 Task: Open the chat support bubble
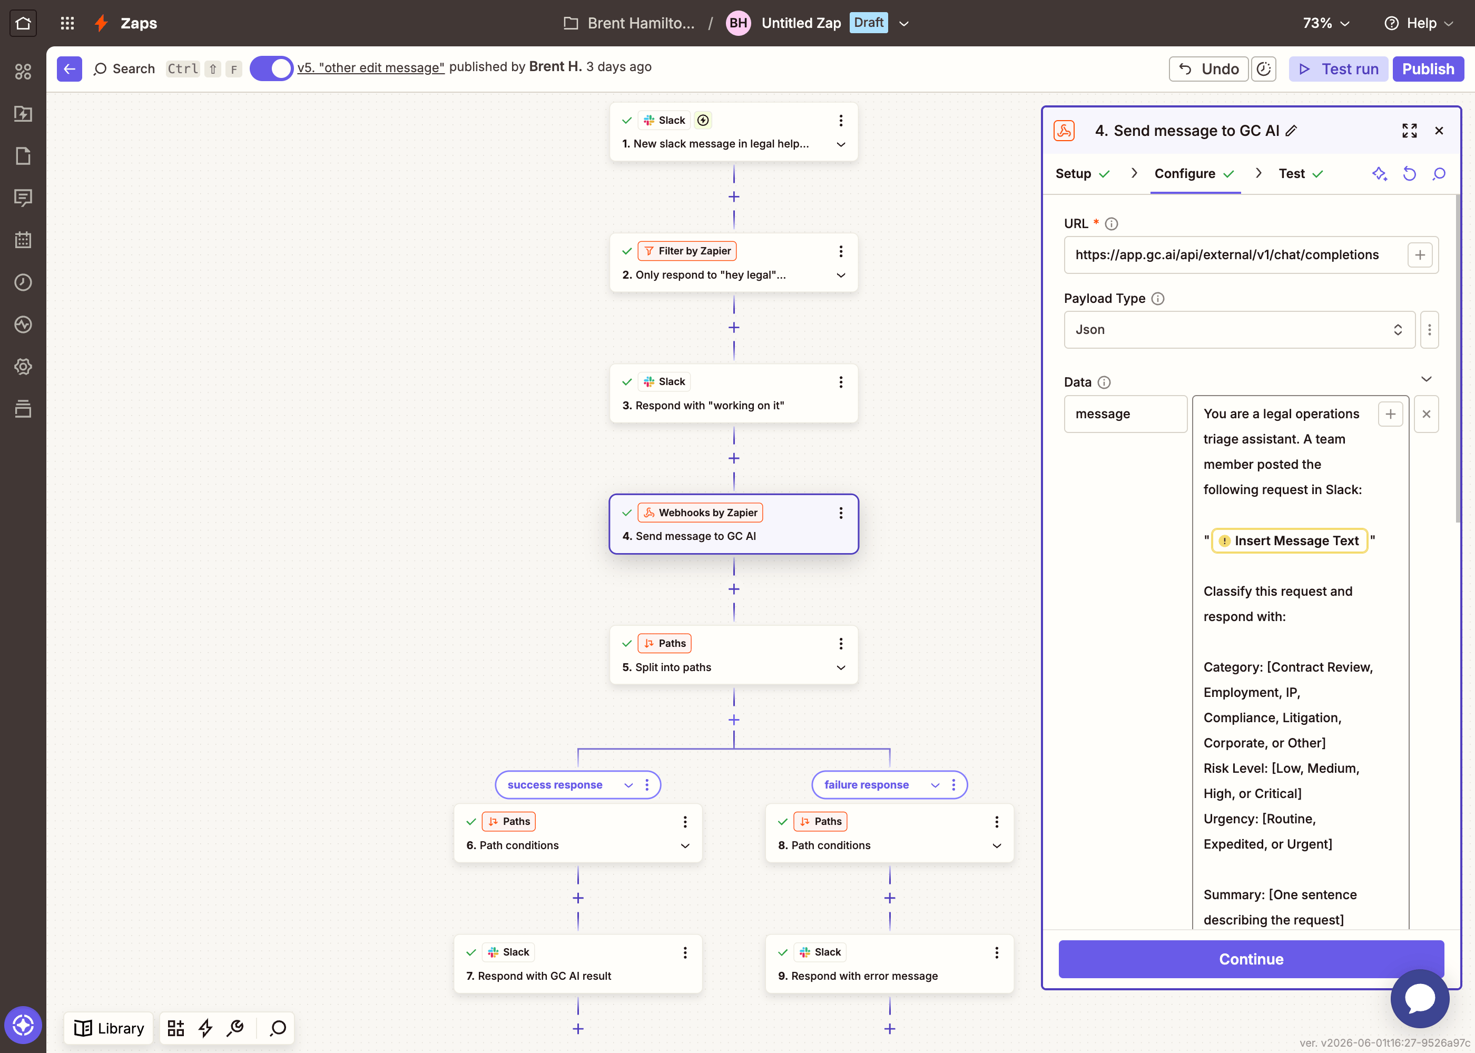1420,999
